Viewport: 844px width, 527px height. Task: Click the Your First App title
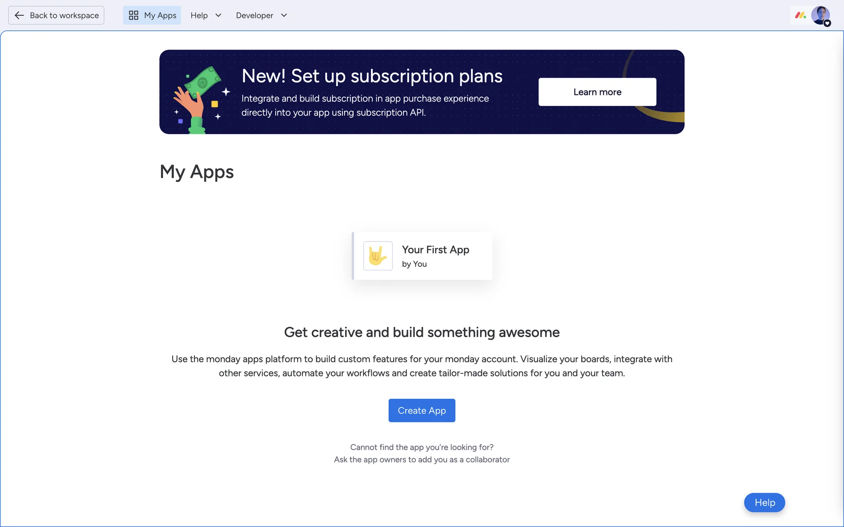[x=436, y=249]
